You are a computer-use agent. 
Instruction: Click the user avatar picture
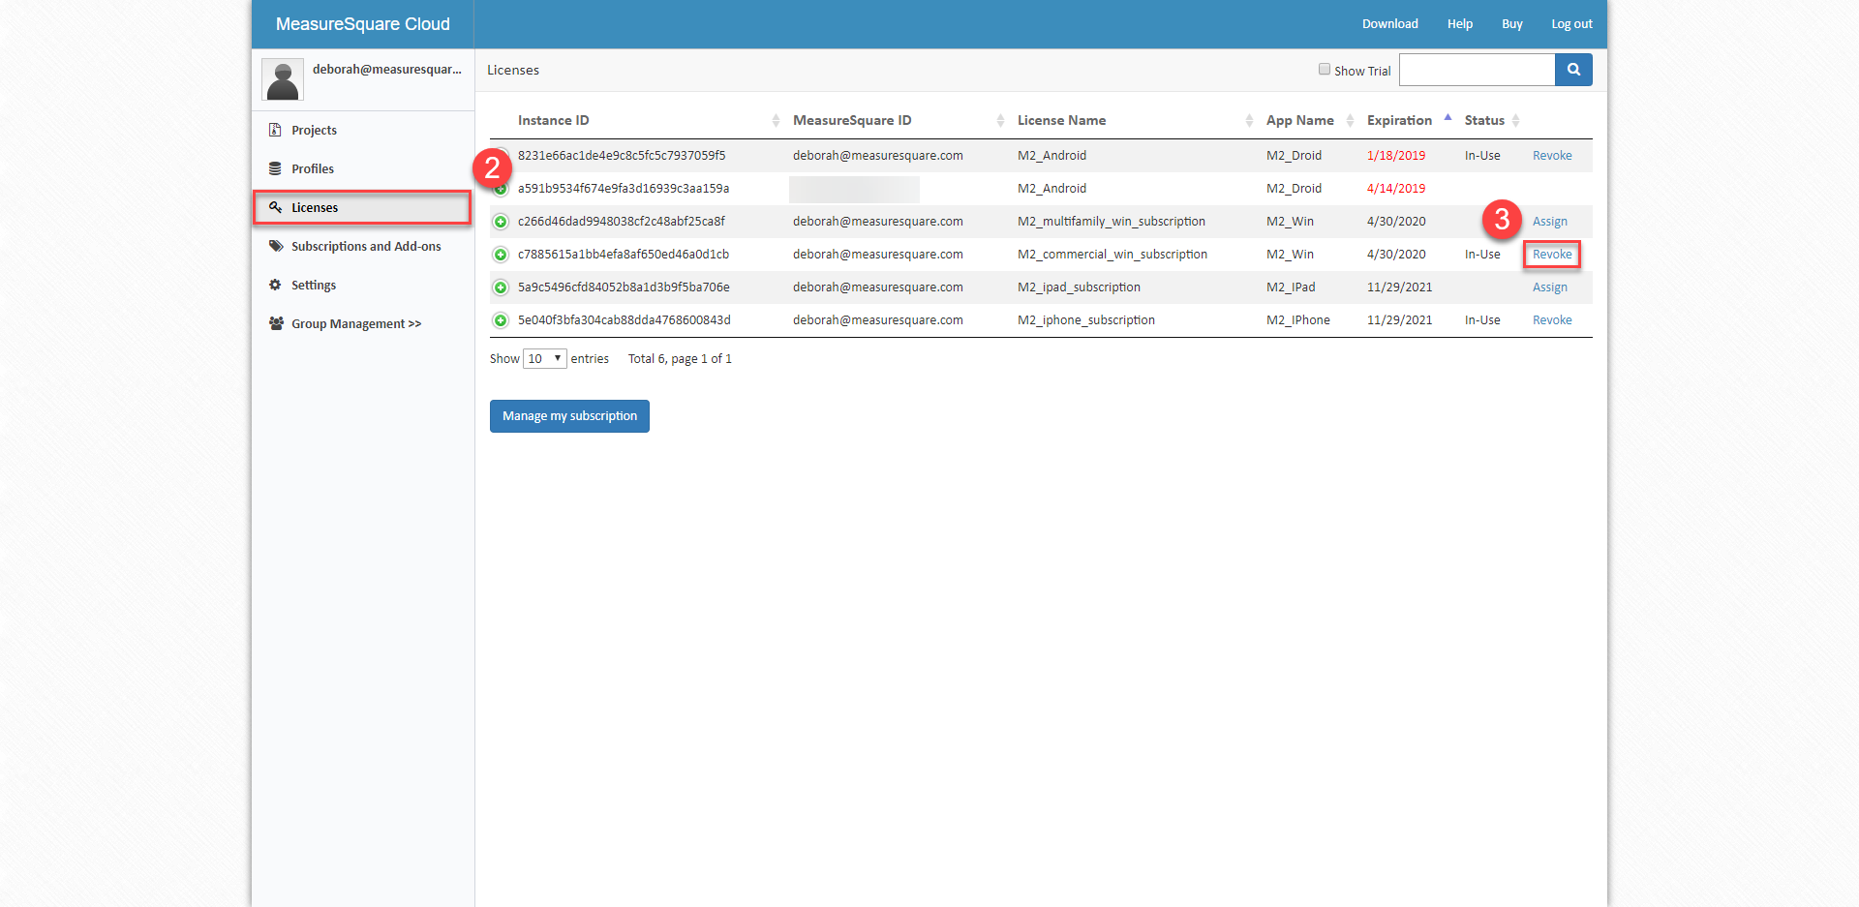(x=283, y=79)
